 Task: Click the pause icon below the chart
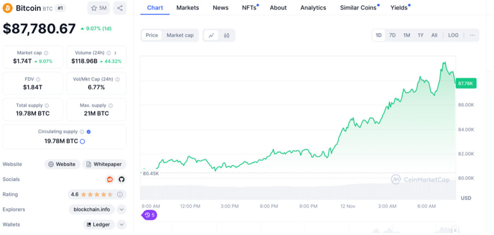455,230
